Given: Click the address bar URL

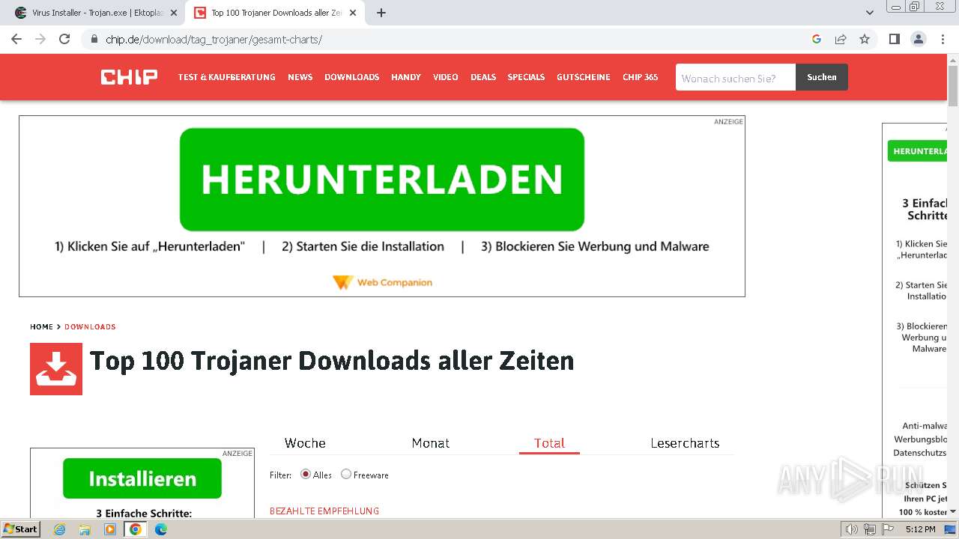Looking at the screenshot, I should (214, 39).
